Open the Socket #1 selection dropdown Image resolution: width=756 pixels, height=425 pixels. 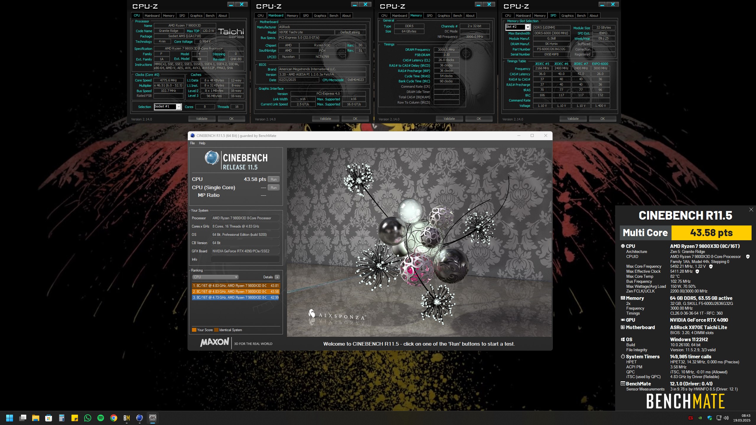tap(178, 107)
